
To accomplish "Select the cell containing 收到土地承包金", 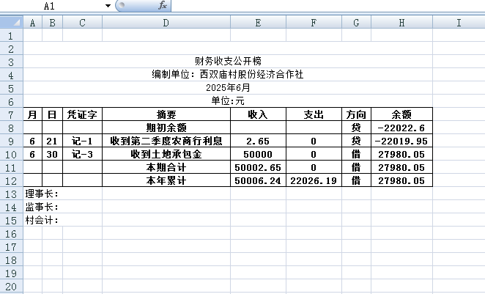I will tap(166, 154).
